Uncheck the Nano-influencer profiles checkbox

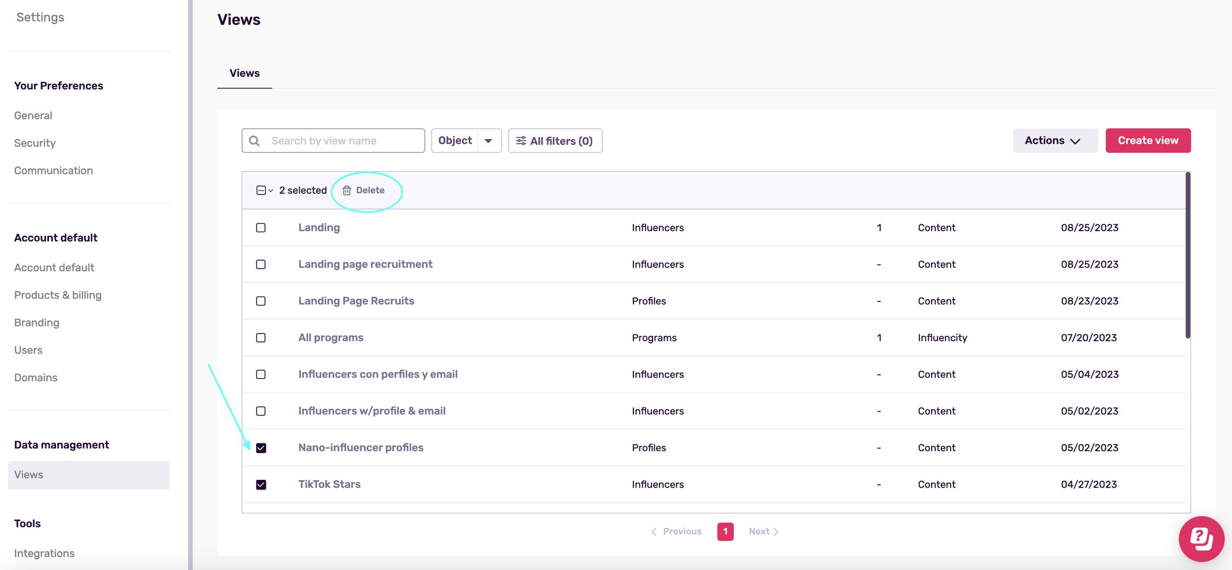tap(261, 448)
